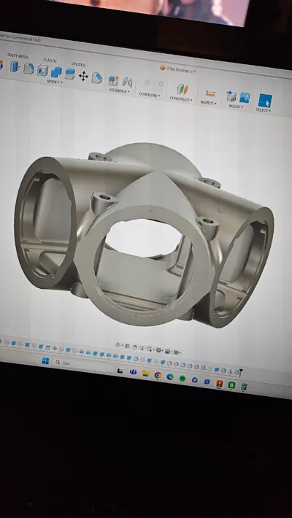
Task: Click the Insert image canvas icon
Action: 245,98
